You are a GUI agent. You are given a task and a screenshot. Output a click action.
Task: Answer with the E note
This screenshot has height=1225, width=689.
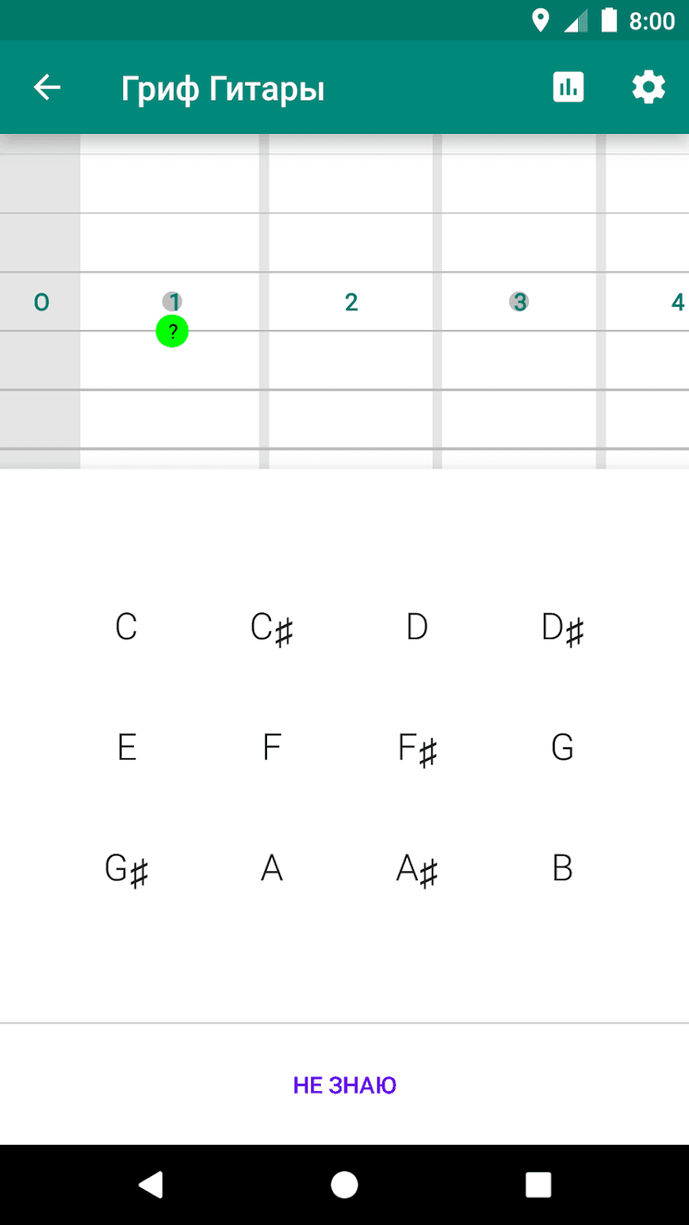coord(127,747)
